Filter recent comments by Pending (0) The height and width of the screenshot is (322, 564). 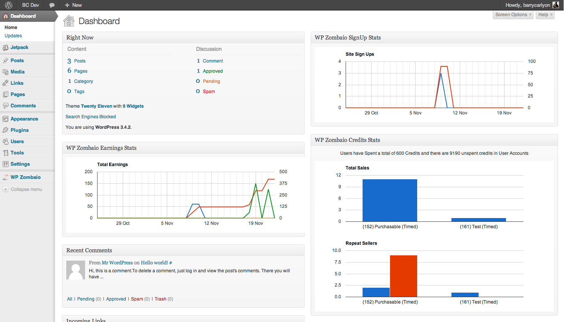point(89,299)
